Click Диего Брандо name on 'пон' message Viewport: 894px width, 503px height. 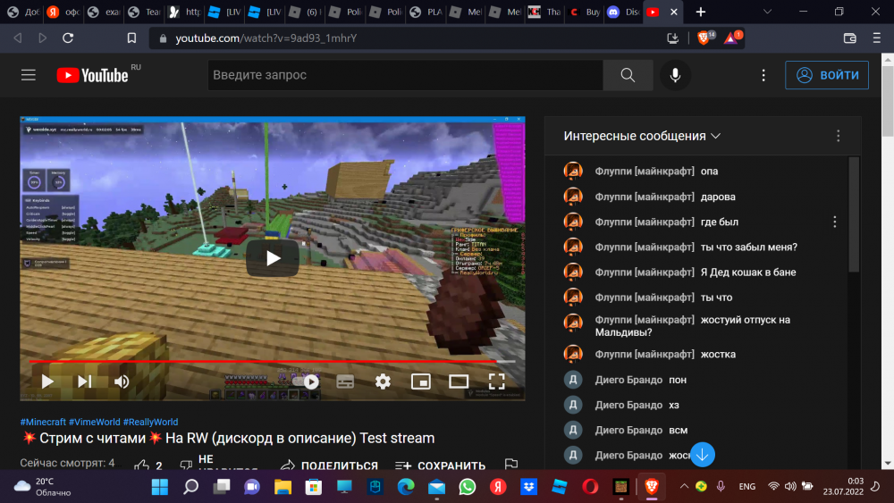[x=628, y=380]
